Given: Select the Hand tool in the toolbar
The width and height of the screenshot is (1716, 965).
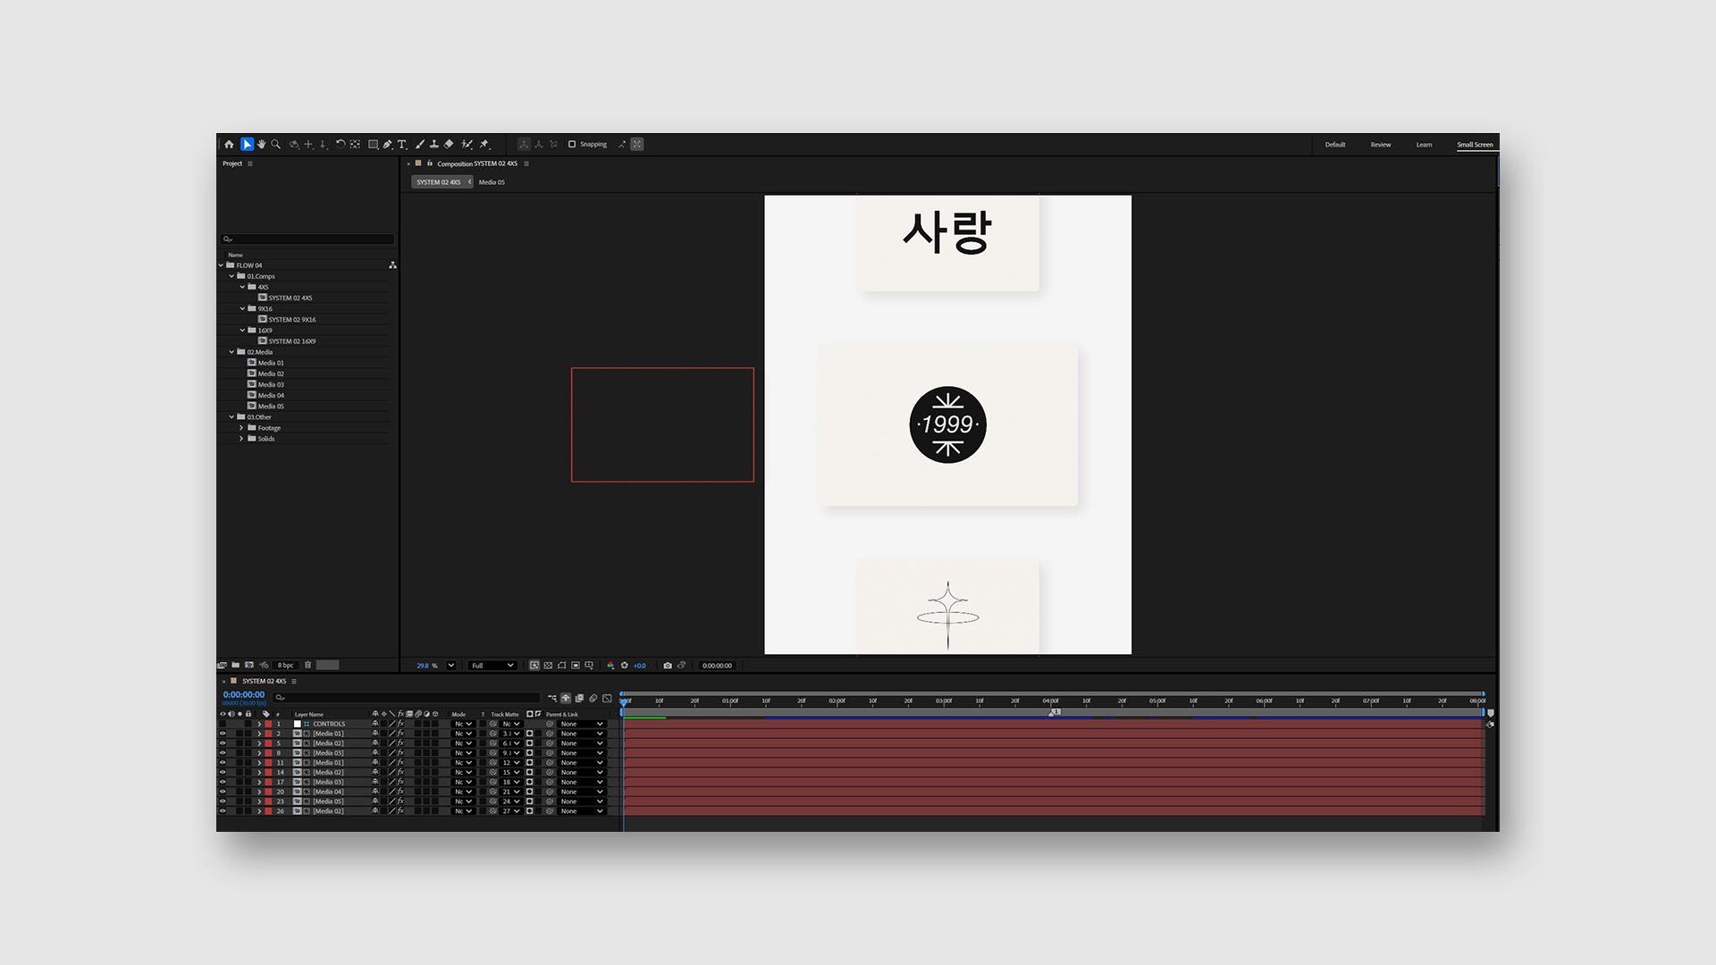Looking at the screenshot, I should [x=261, y=144].
